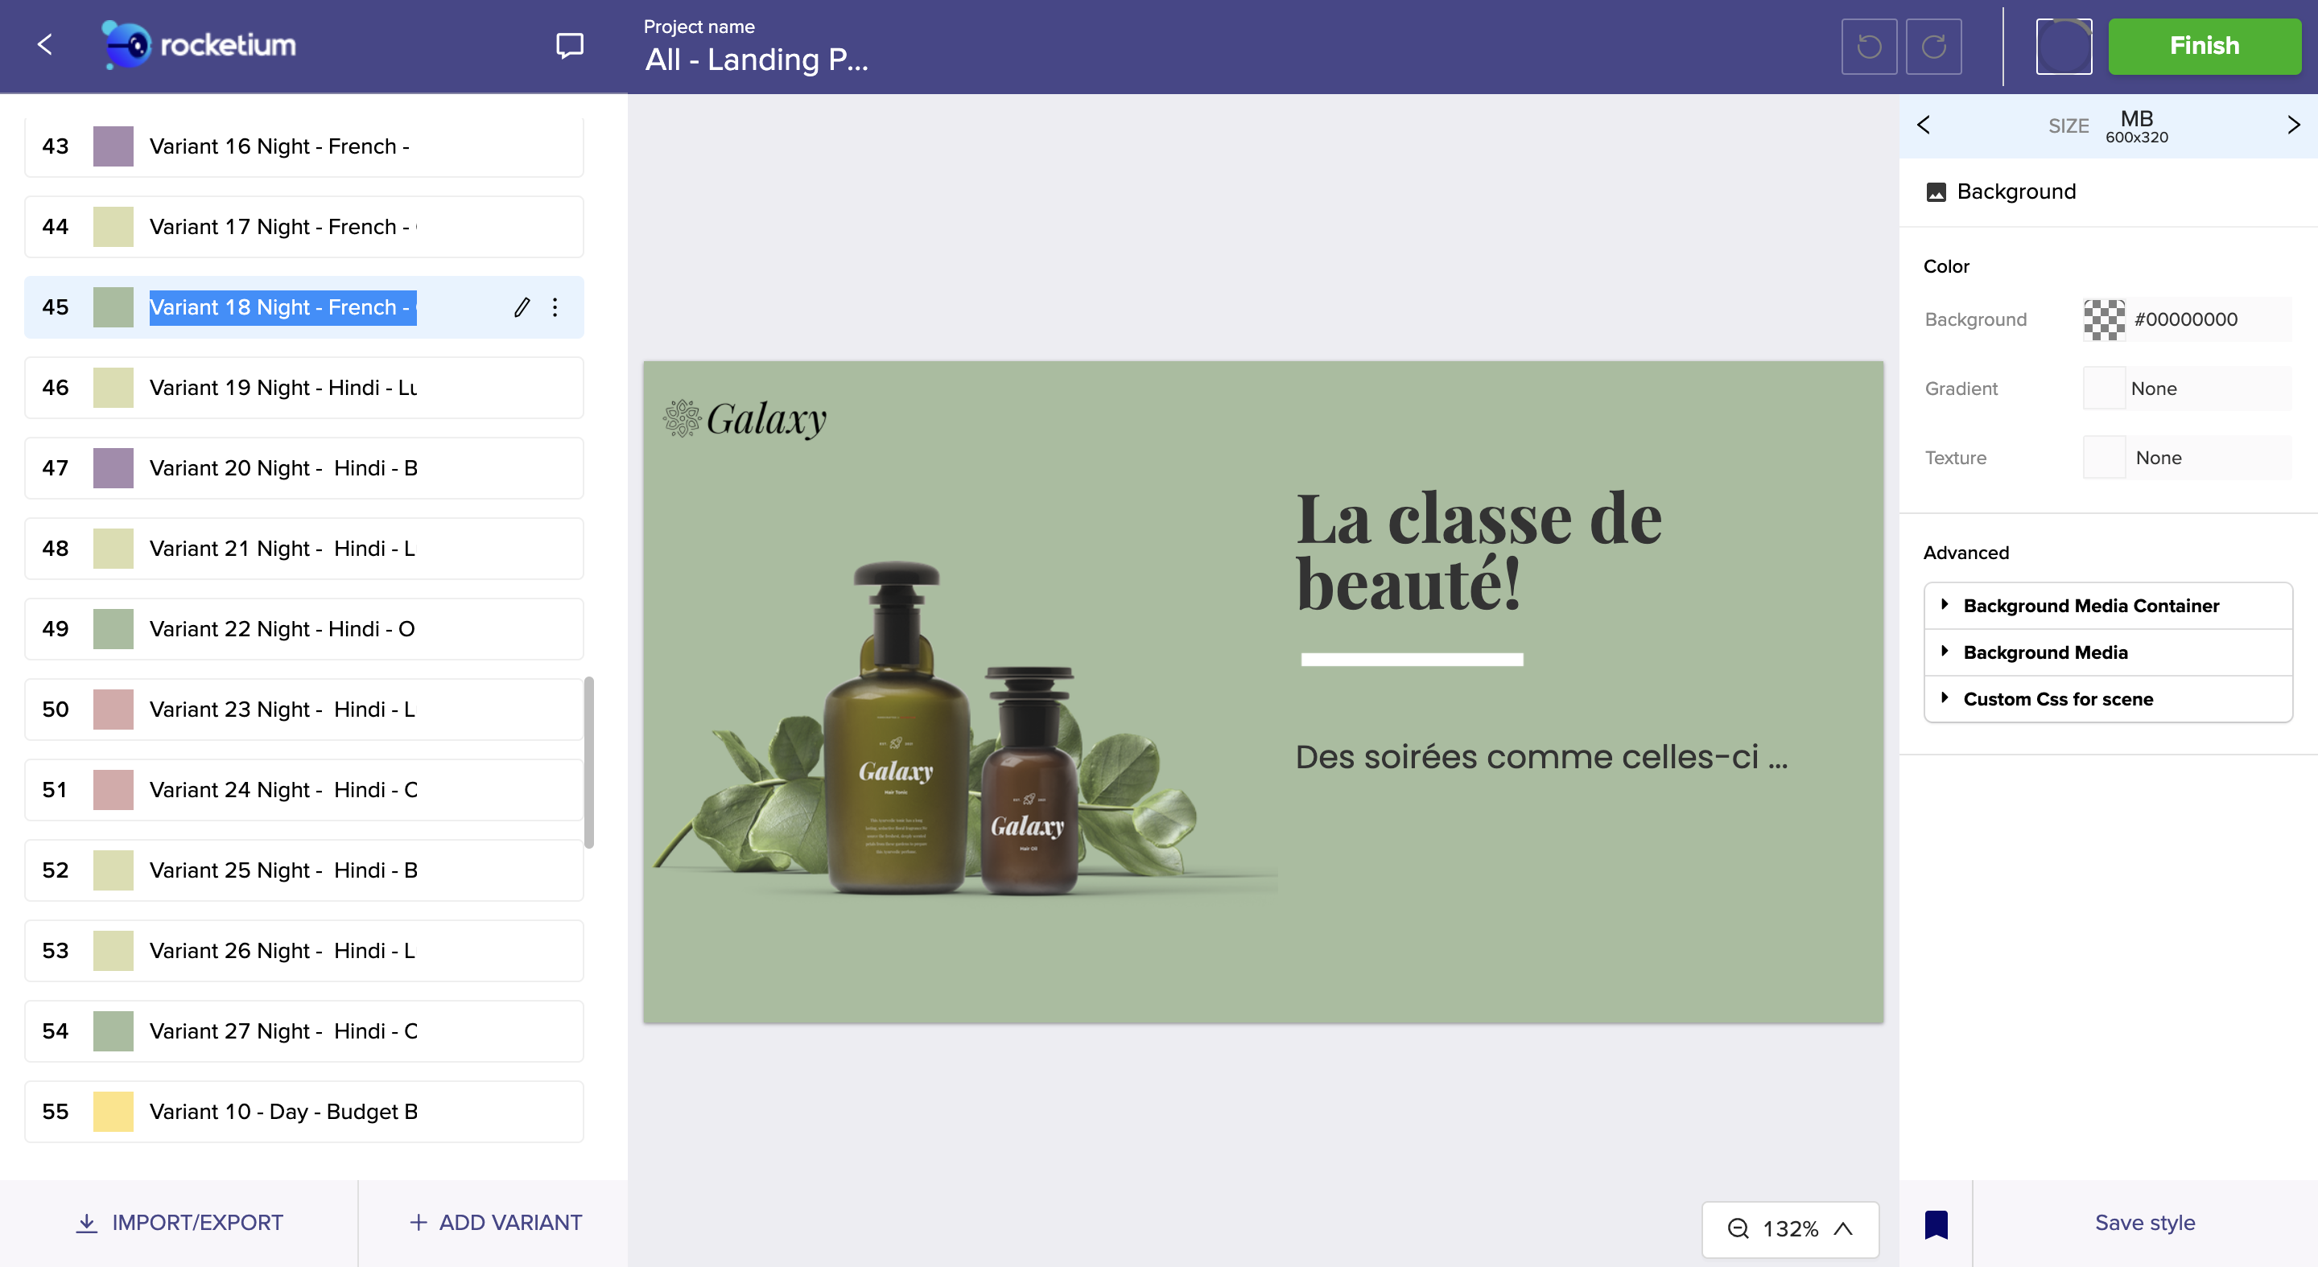This screenshot has width=2318, height=1267.
Task: Click the zoom out magnifier icon
Action: click(1738, 1228)
